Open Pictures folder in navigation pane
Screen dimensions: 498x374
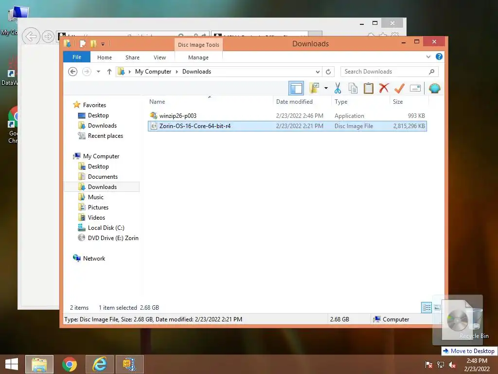[98, 207]
